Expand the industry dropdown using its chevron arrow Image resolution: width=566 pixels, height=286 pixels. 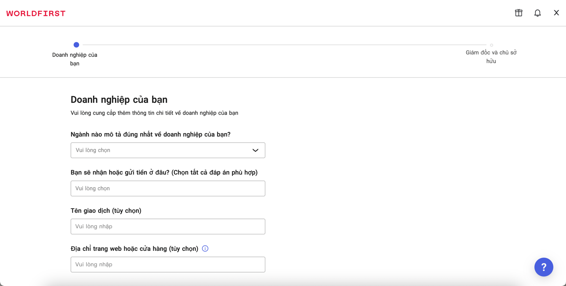point(255,151)
